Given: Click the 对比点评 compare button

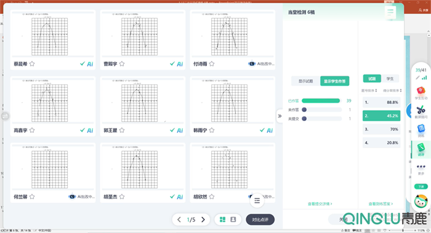Looking at the screenshot, I should [260, 219].
